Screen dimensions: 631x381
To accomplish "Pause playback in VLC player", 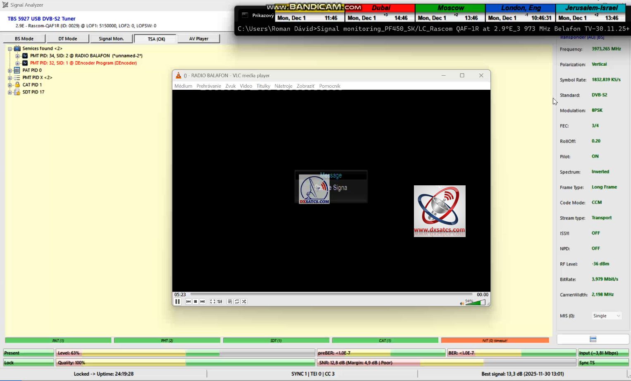I will (177, 302).
